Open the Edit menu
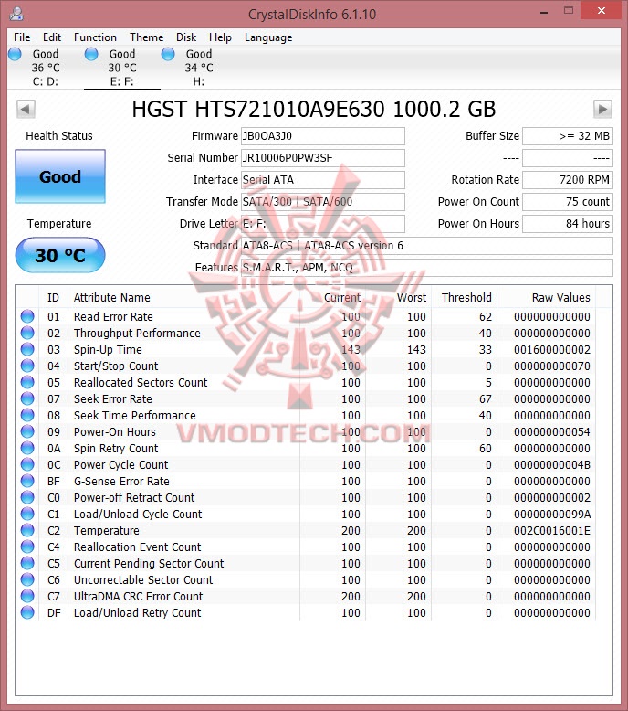 pos(52,37)
